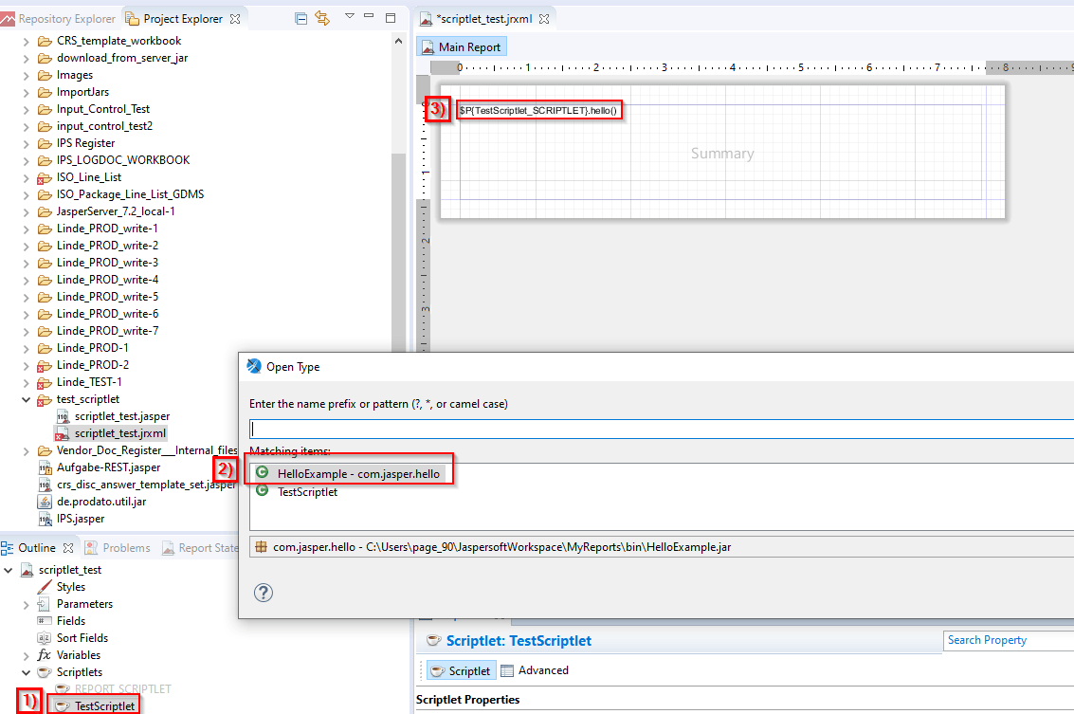This screenshot has width=1074, height=714.
Task: Toggle Link with Editor icon
Action: 322,18
